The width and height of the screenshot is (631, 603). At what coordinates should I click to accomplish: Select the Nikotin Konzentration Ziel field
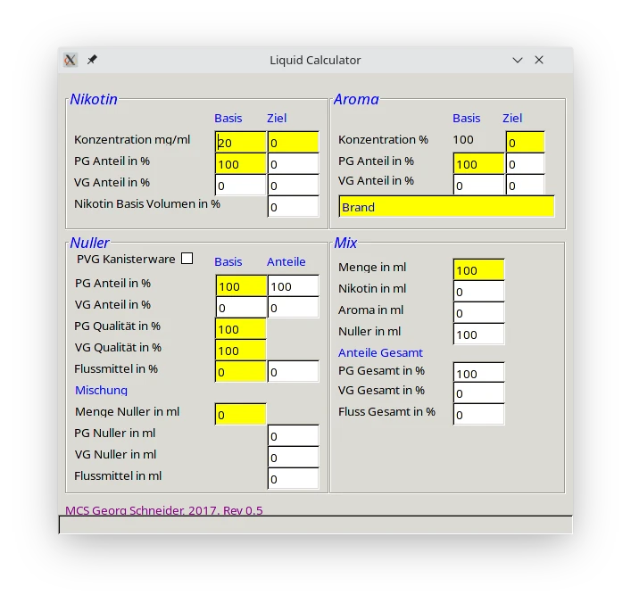point(293,143)
